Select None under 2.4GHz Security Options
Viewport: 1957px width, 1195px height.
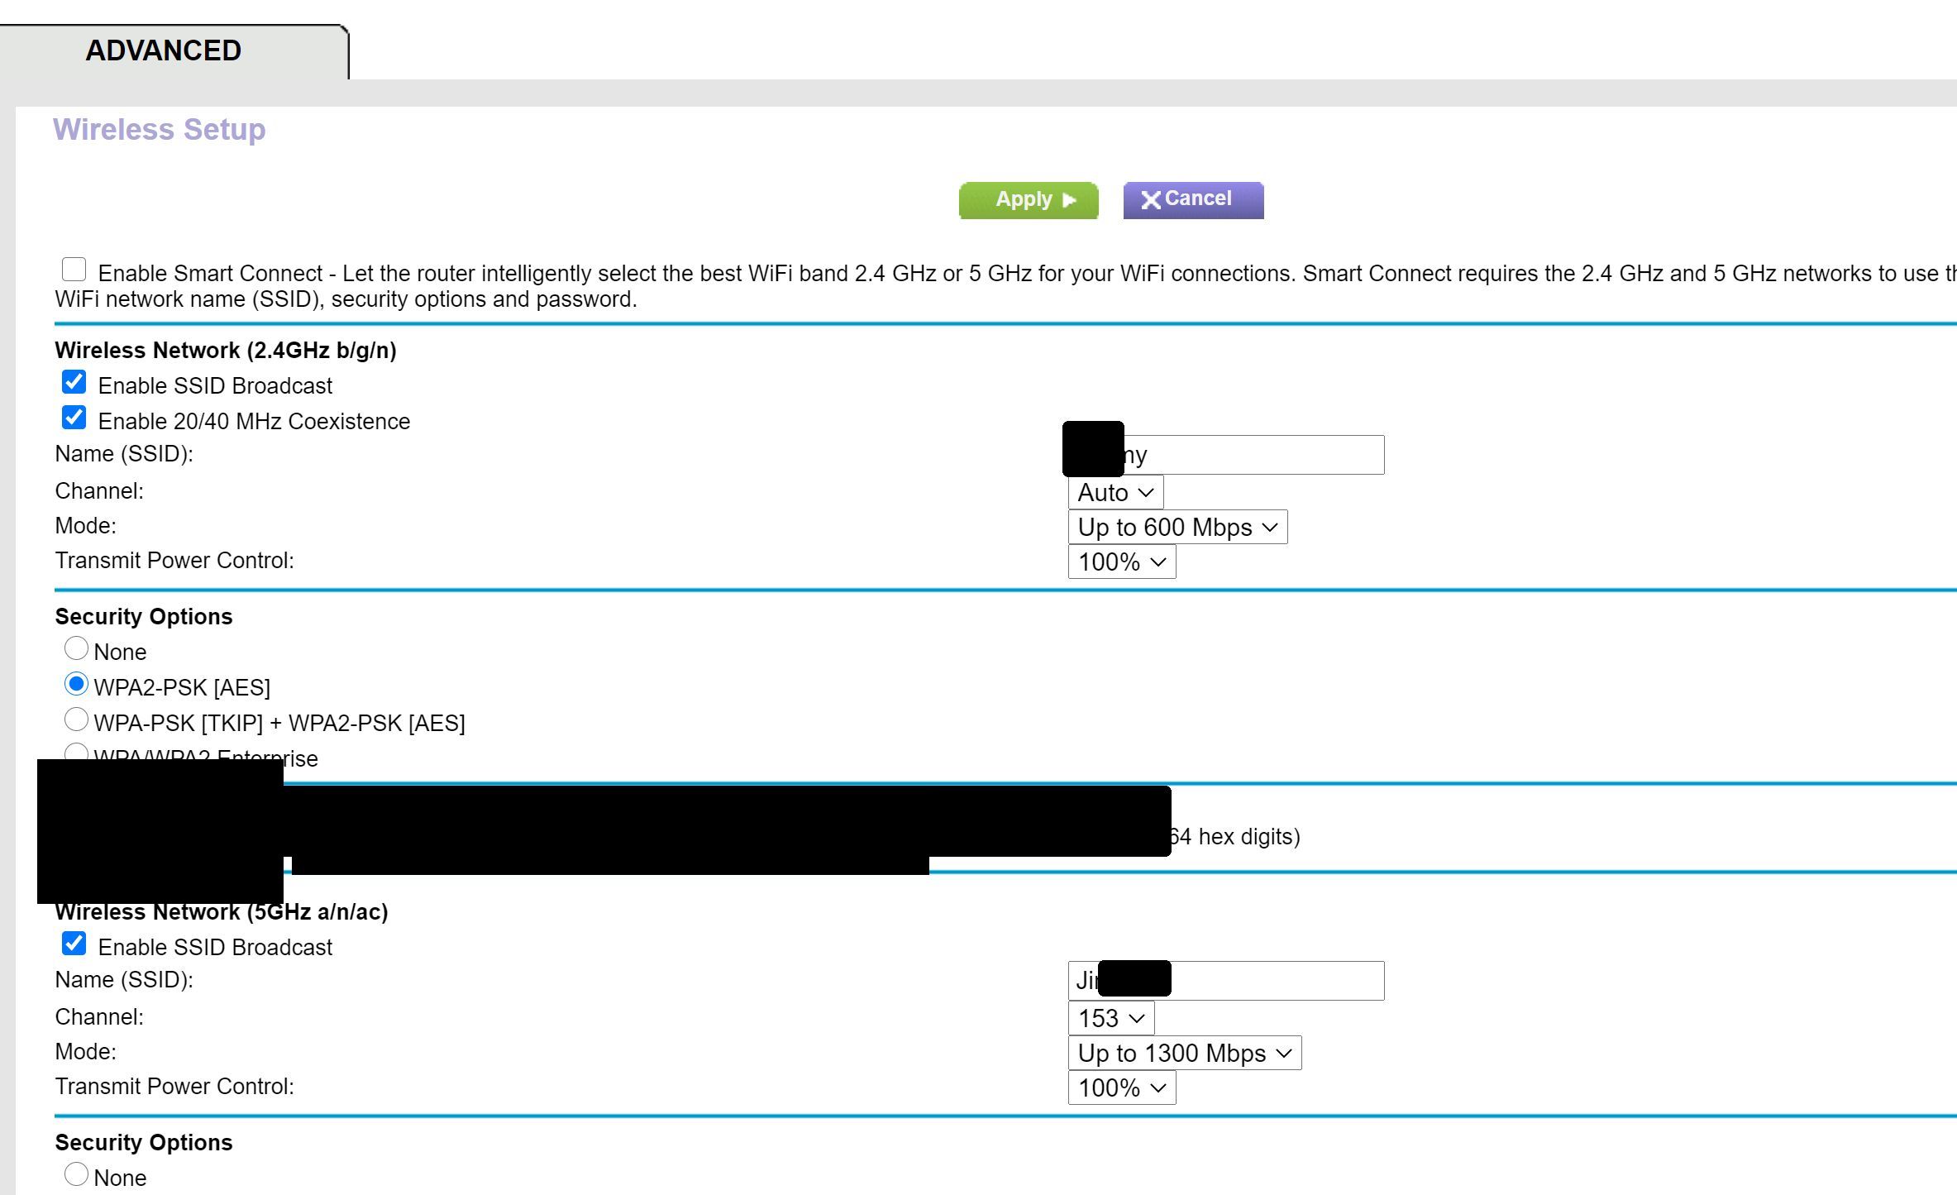(x=76, y=648)
